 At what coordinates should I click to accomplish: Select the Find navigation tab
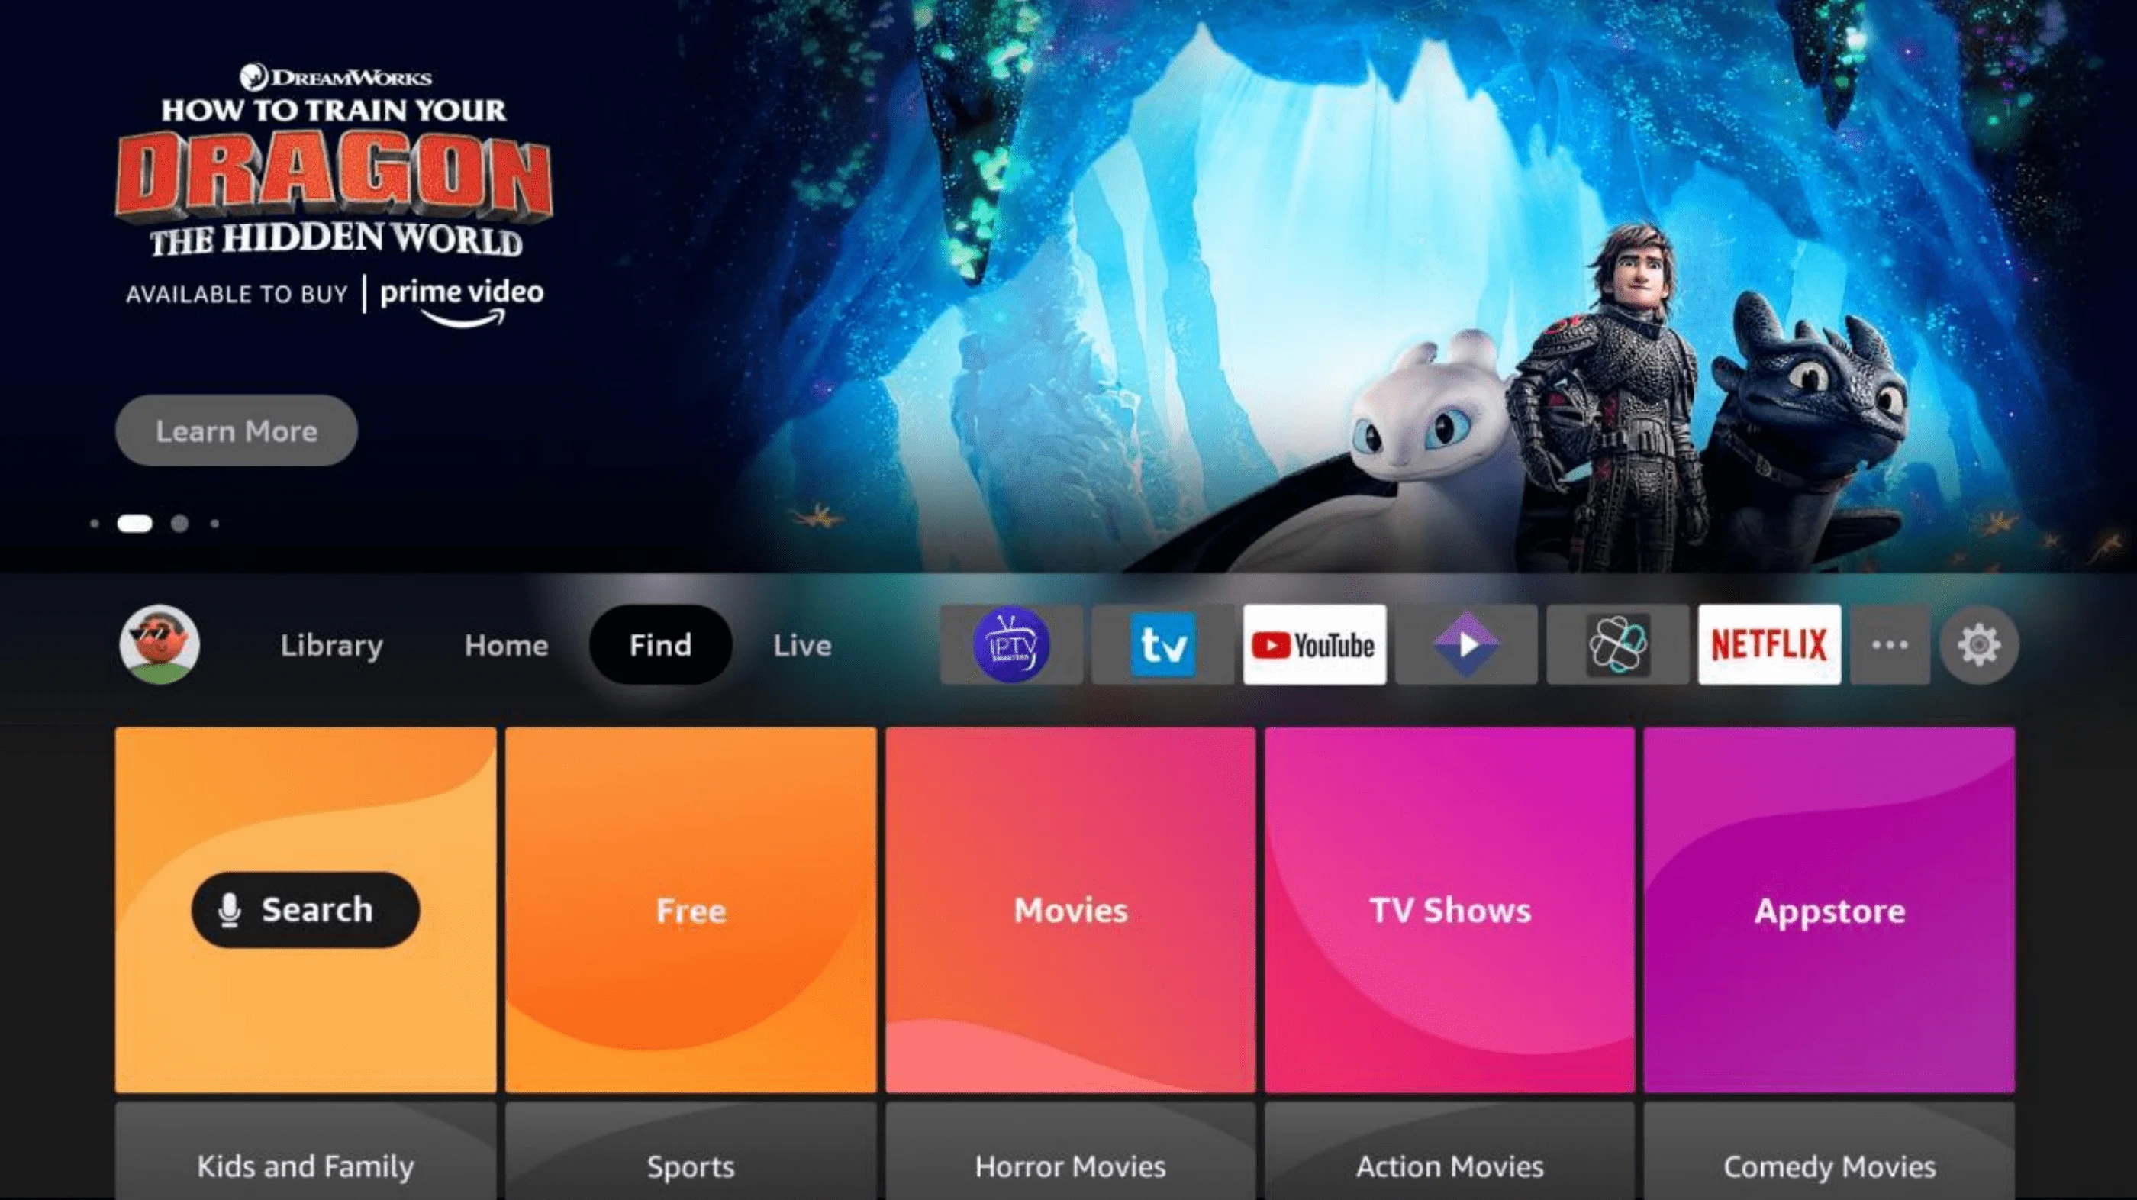(x=660, y=645)
